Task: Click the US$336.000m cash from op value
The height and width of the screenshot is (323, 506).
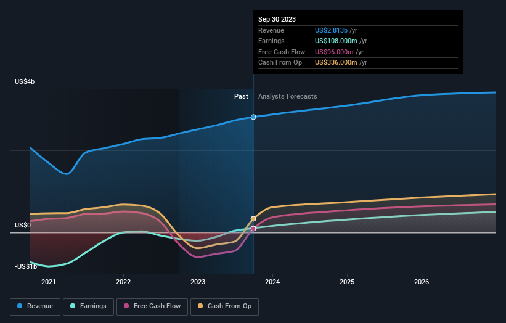Action: pos(336,63)
